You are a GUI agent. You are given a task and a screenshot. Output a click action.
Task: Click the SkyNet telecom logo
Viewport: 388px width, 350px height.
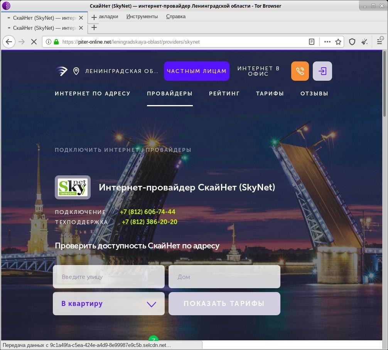pyautogui.click(x=73, y=187)
